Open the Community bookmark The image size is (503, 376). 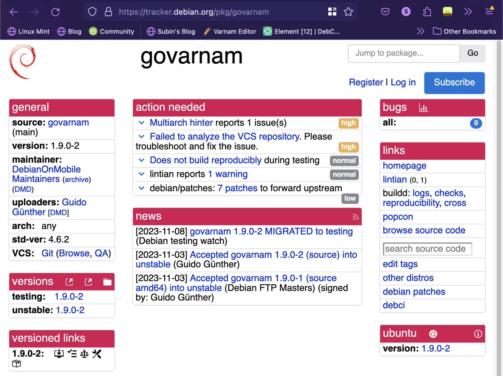click(111, 31)
